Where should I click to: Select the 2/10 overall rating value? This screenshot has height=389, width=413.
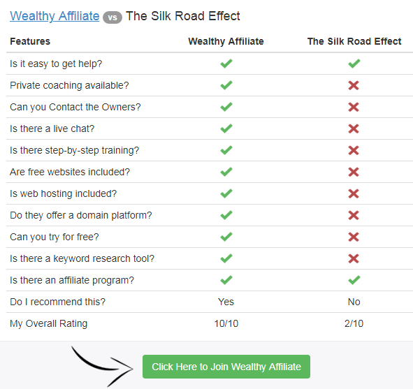coord(354,323)
